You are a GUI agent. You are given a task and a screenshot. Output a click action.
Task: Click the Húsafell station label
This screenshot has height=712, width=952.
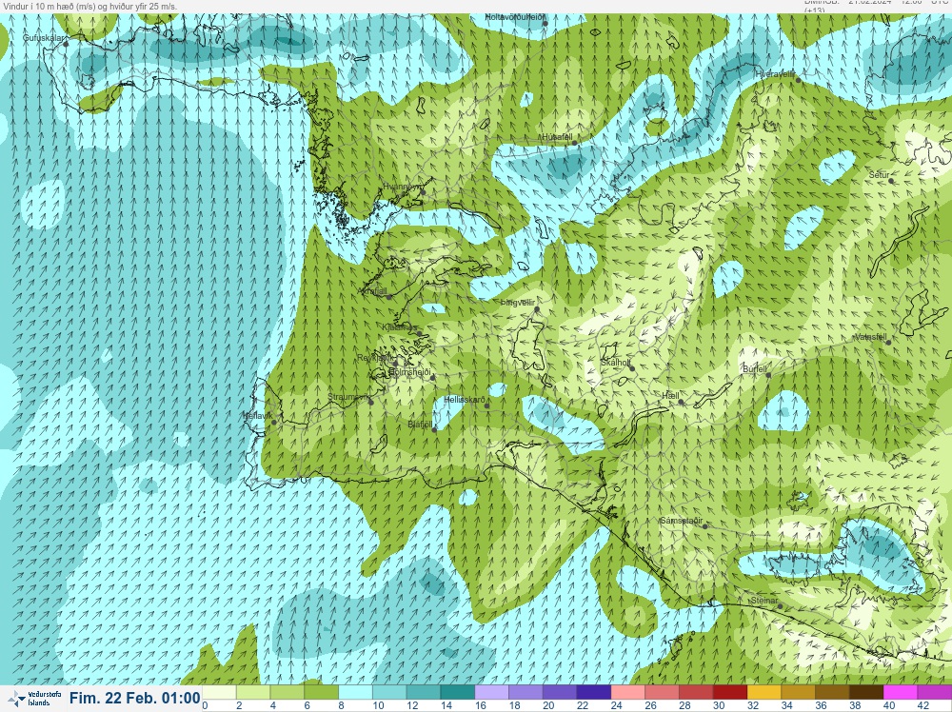pos(557,138)
